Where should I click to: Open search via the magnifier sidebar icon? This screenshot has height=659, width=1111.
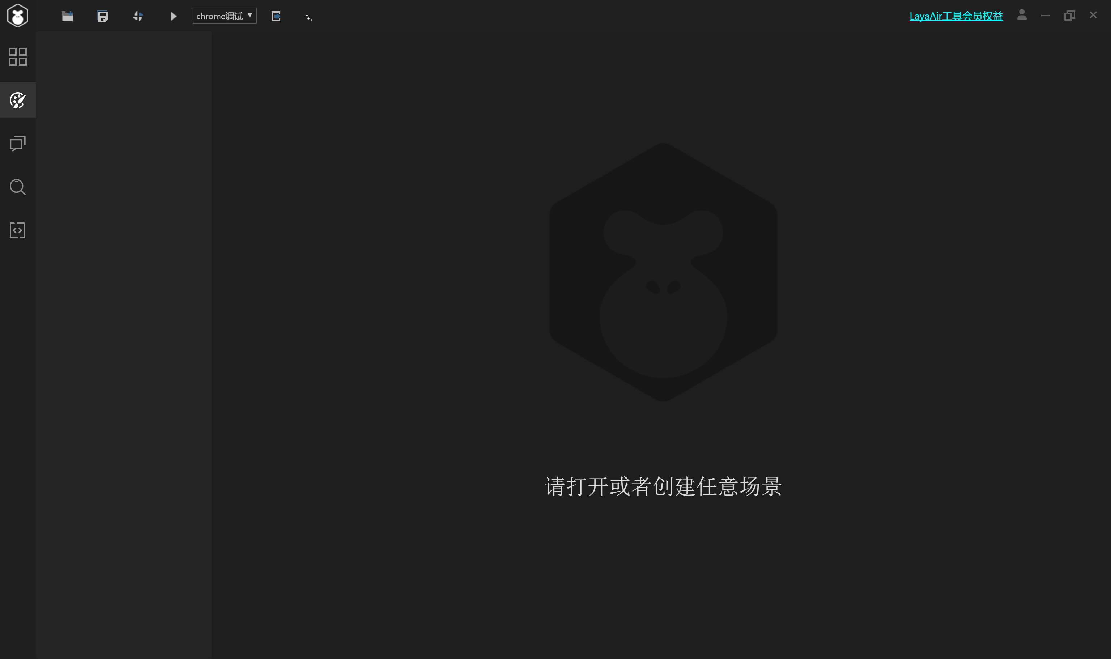(18, 187)
